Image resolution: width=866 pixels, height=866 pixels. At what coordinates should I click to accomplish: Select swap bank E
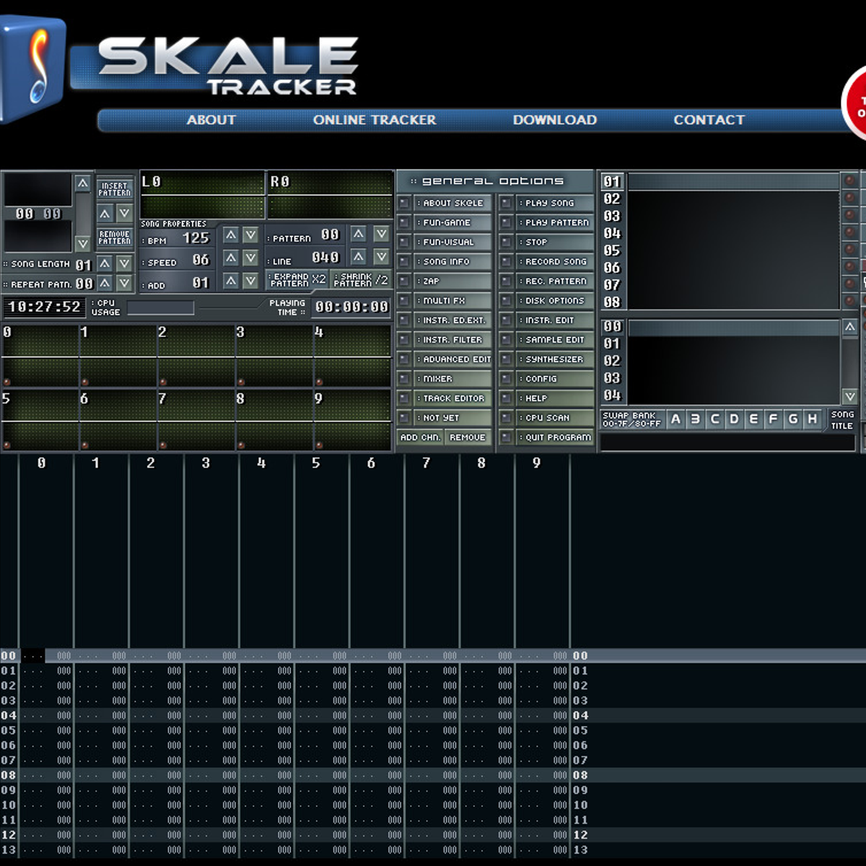click(753, 419)
